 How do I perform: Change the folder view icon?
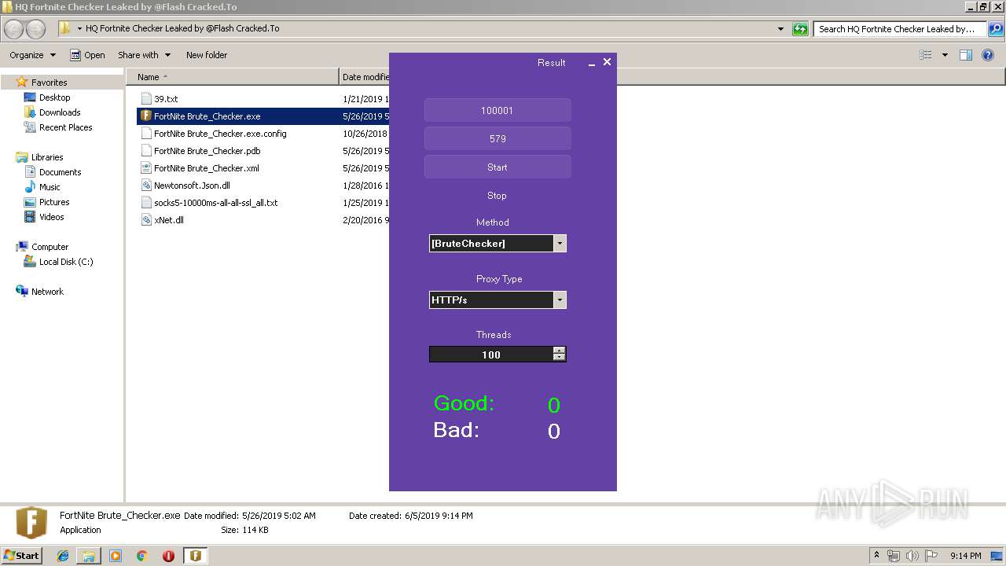[926, 55]
